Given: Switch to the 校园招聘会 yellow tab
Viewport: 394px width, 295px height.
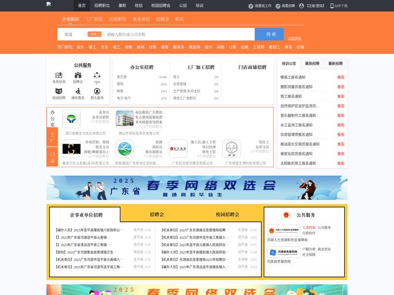Looking at the screenshot, I should point(228,215).
